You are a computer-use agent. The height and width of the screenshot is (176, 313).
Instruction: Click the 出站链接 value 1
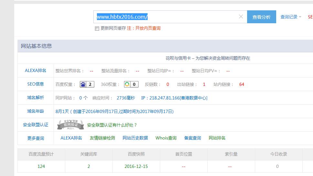pyautogui.click(x=204, y=84)
